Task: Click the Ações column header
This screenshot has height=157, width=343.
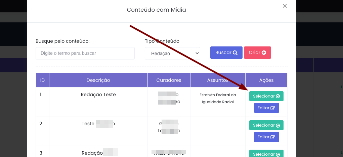Action: click(x=266, y=80)
